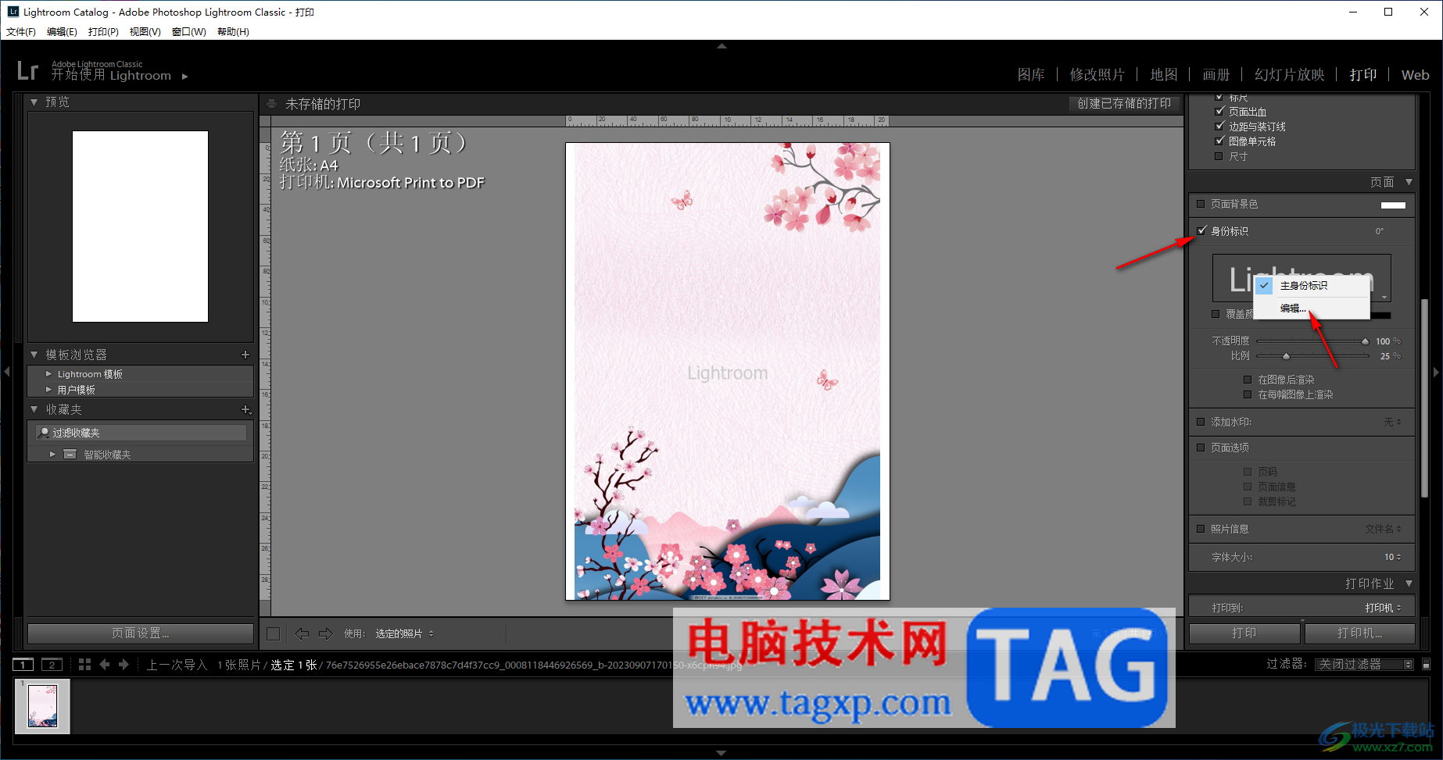This screenshot has height=760, width=1443.
Task: Click the Lightroom title bar app icon
Action: (13, 12)
